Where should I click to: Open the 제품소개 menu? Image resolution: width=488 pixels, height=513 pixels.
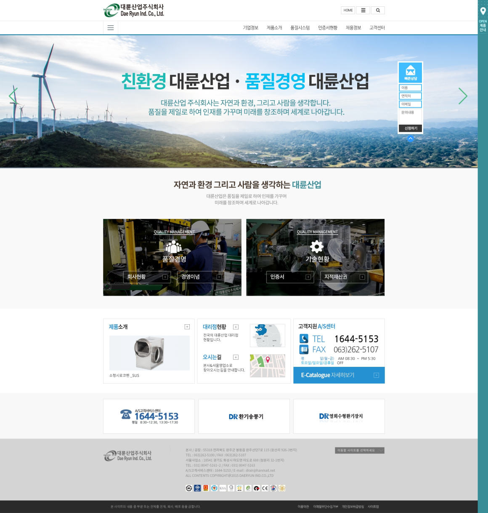[x=274, y=28]
